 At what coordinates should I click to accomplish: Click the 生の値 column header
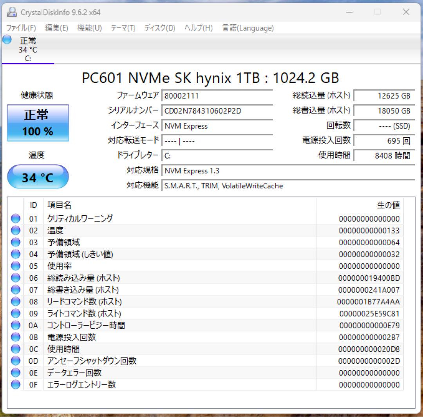360,205
